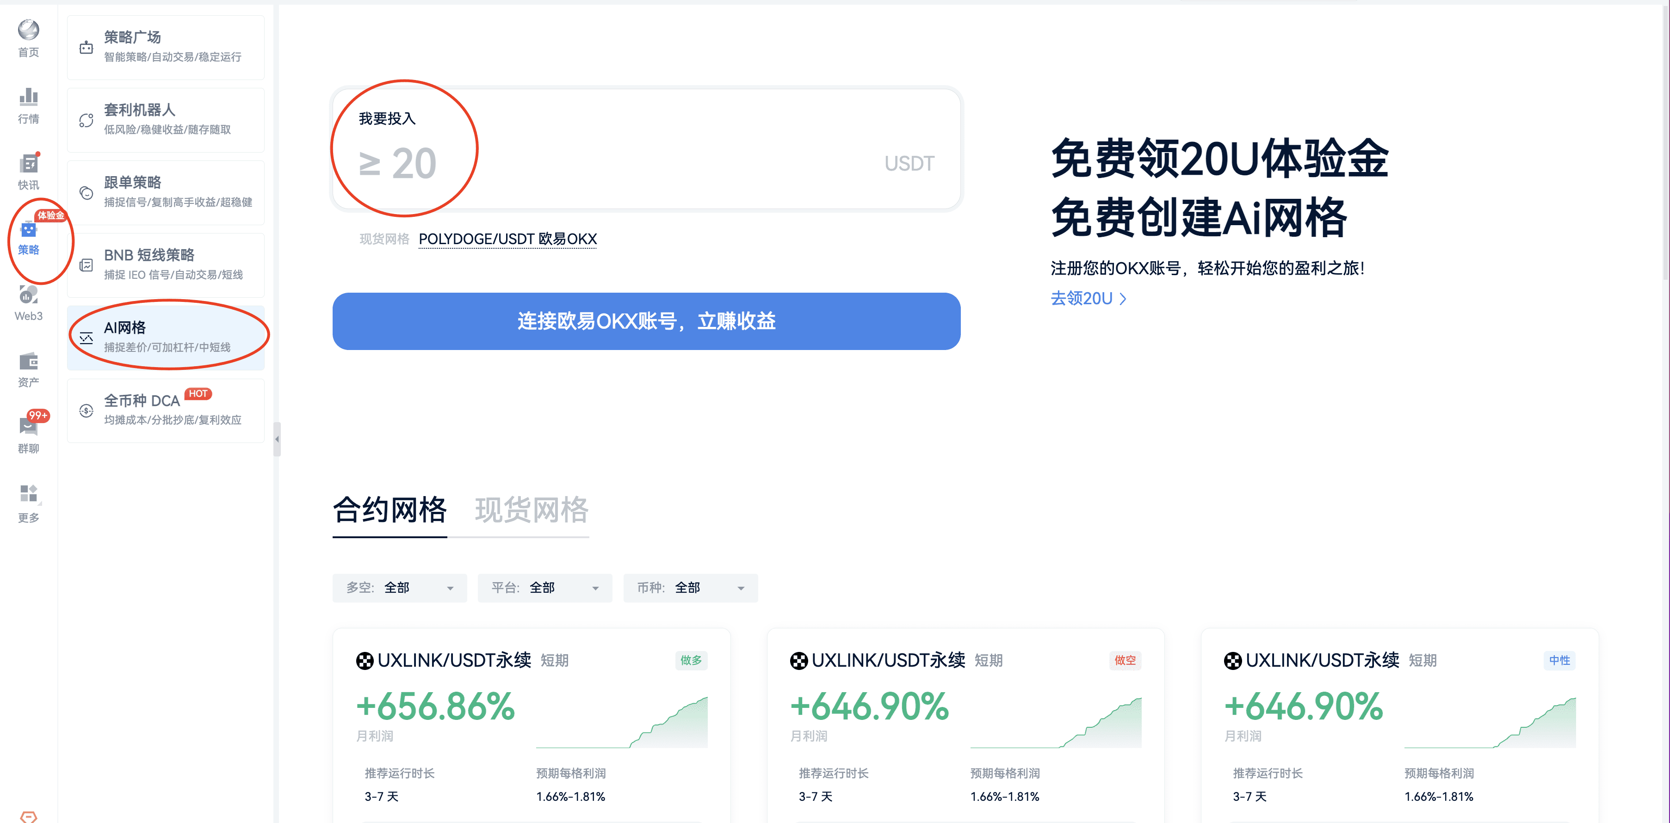Open the 币种 filter dropdown
The width and height of the screenshot is (1670, 823).
690,588
